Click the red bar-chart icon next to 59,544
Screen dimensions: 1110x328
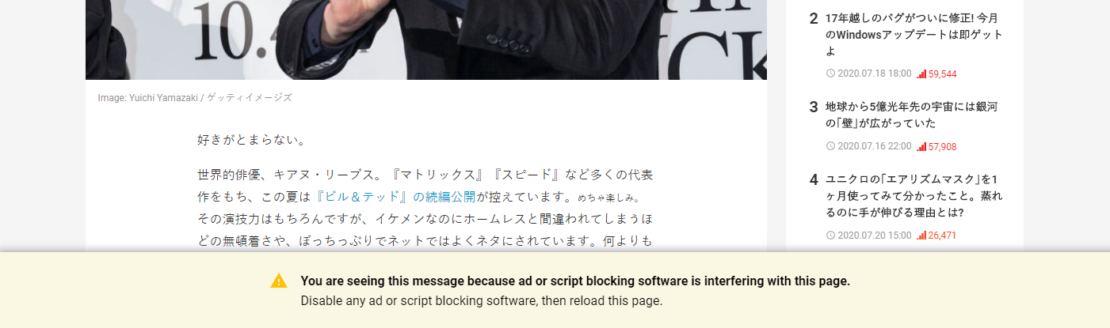[x=921, y=74]
